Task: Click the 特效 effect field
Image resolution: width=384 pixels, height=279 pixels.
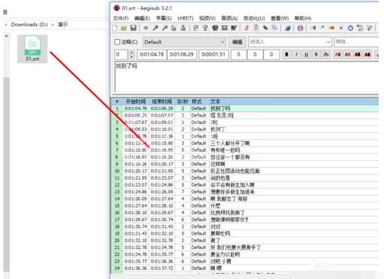Action: pos(356,42)
